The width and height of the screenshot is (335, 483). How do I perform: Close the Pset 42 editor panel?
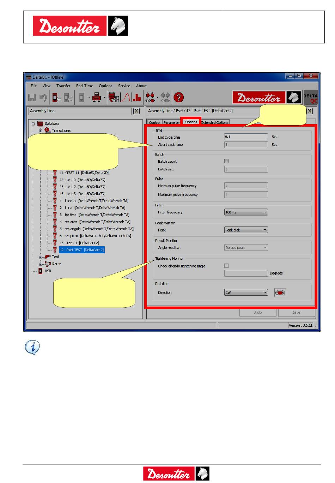point(310,111)
